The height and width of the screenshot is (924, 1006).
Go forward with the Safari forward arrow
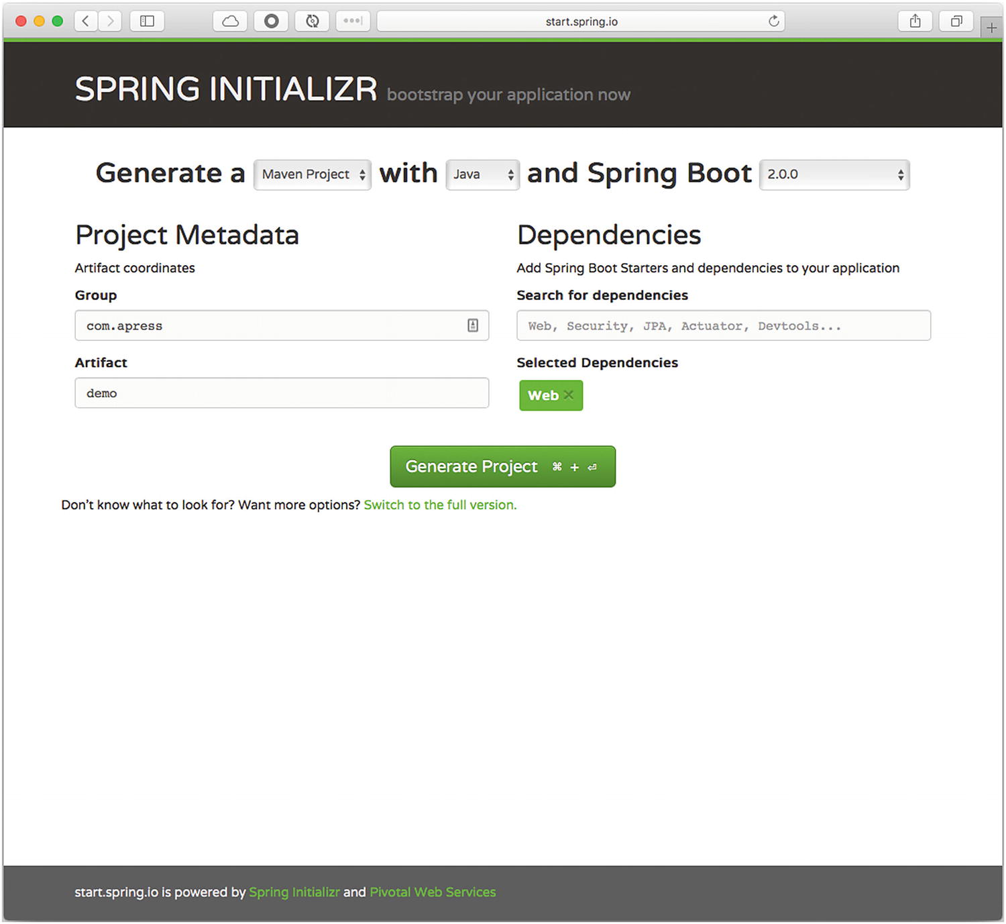point(111,21)
